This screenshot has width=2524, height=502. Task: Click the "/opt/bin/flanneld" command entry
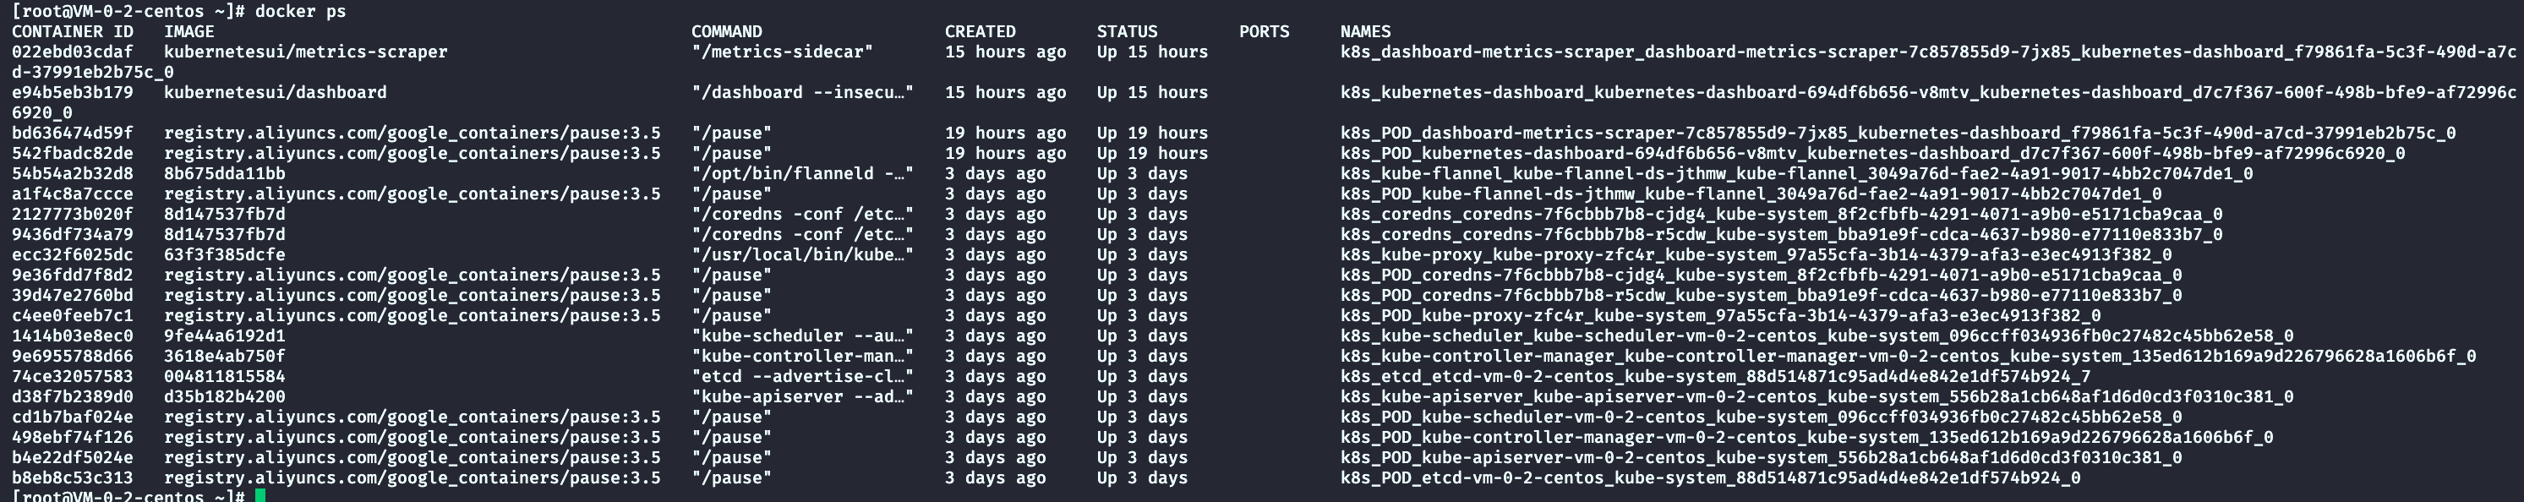click(x=801, y=173)
